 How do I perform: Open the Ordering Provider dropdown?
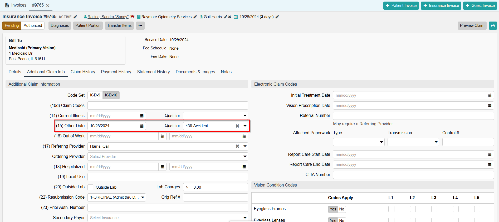(245, 157)
